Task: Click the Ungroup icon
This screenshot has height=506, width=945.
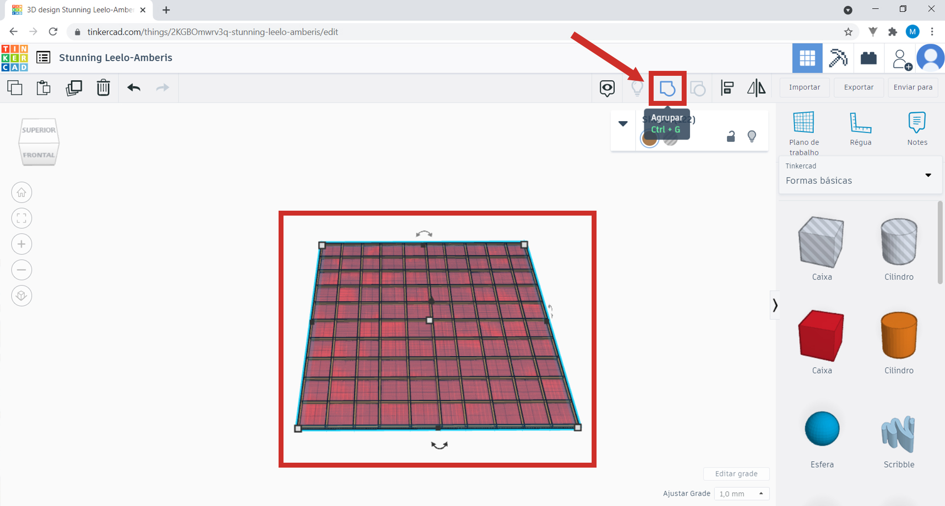Action: [697, 89]
